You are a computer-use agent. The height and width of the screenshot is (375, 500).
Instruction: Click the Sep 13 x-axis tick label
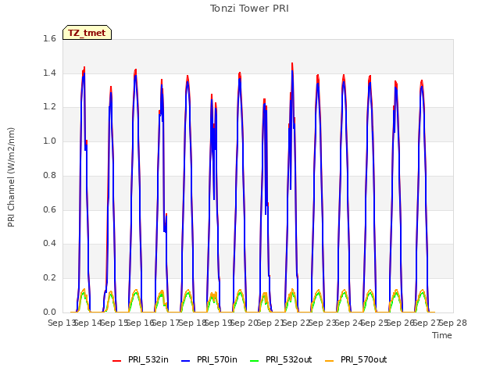61,323
